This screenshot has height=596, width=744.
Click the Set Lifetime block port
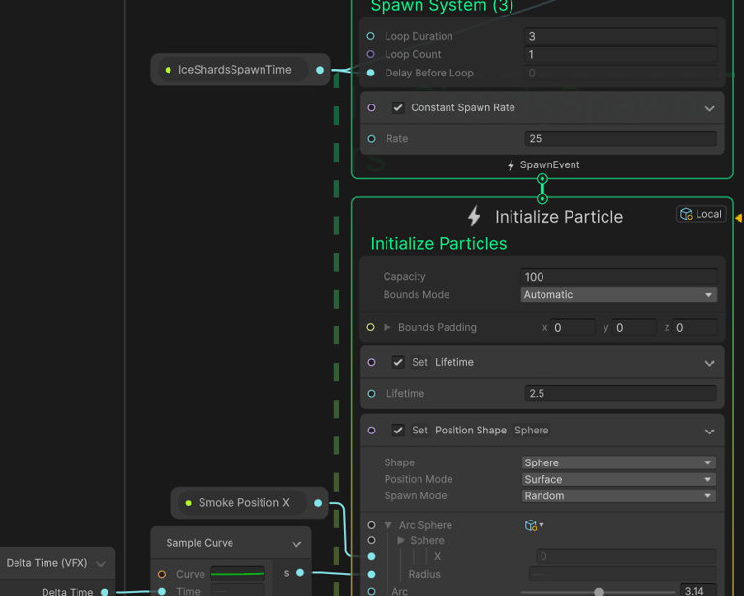pyautogui.click(x=372, y=362)
